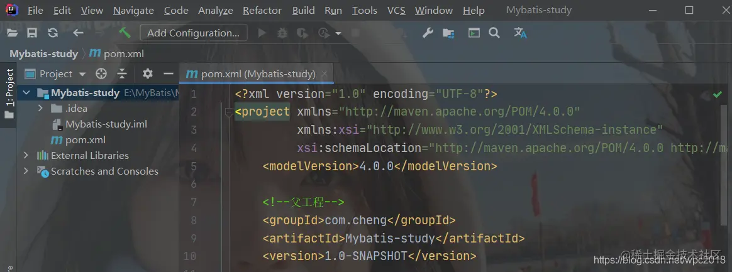Close the pom.xml editor tab
Image resolution: width=732 pixels, height=272 pixels.
tap(325, 73)
